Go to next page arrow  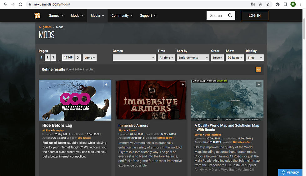coord(78,58)
